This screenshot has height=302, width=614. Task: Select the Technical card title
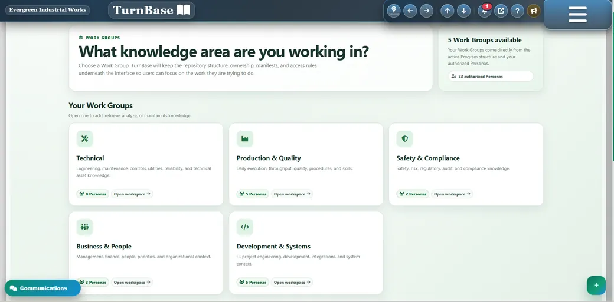click(x=90, y=158)
